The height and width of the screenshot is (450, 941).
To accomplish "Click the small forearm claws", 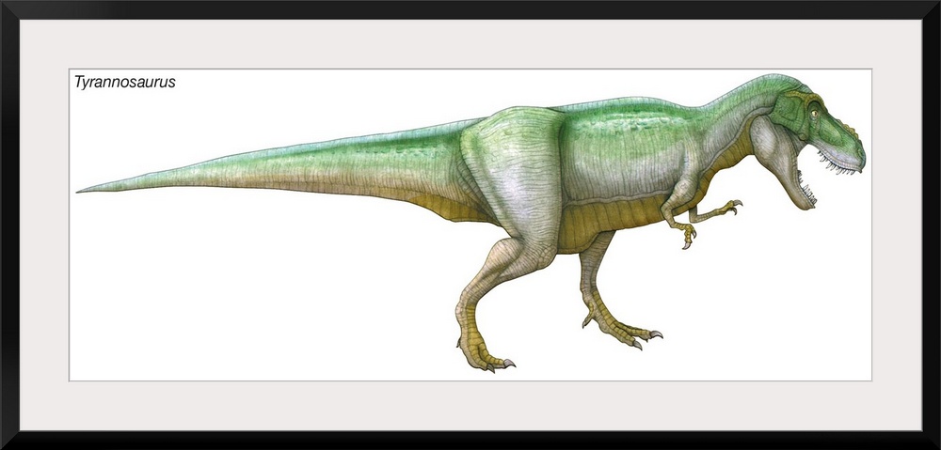I will 732,204.
